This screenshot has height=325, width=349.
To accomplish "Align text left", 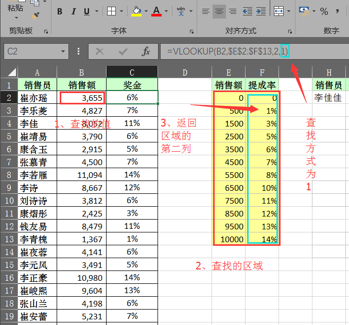I will point(206,11).
